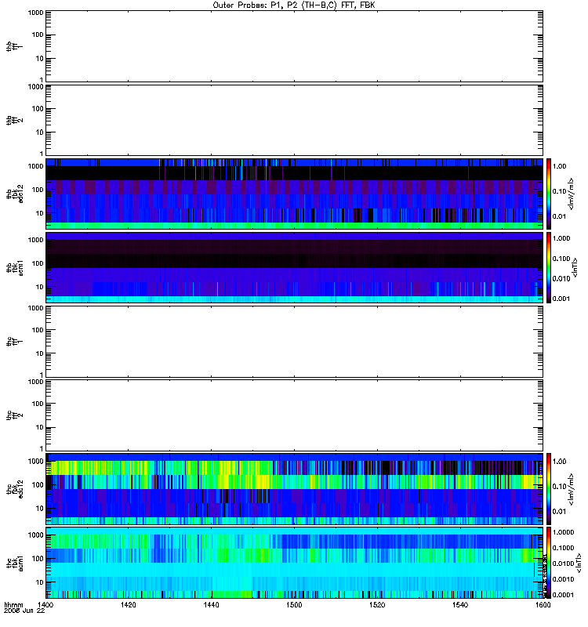Click the "0.001" color bar tick label
The width and height of the screenshot is (588, 627).
tap(561, 299)
